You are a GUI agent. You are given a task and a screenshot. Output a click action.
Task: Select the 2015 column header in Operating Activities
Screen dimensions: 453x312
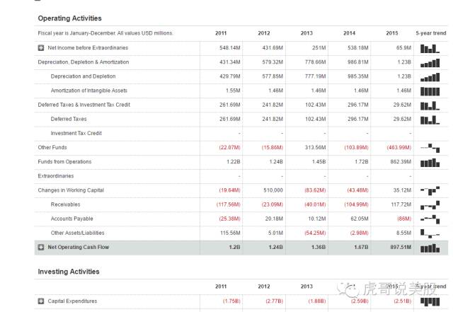click(x=392, y=33)
